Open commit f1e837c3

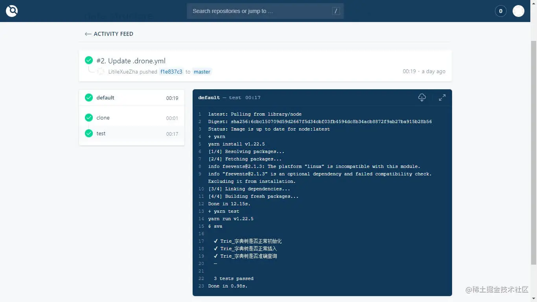171,72
